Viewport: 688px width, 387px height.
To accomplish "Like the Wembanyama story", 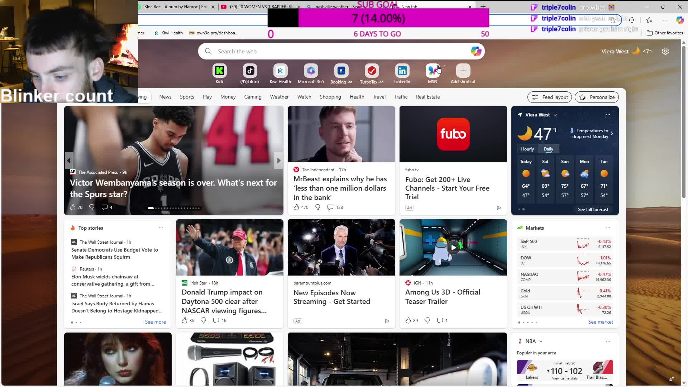I will [x=73, y=207].
